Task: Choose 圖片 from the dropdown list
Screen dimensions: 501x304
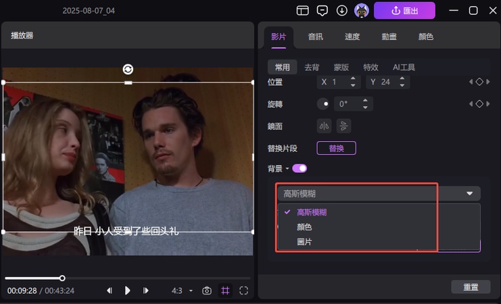Action: coord(379,242)
